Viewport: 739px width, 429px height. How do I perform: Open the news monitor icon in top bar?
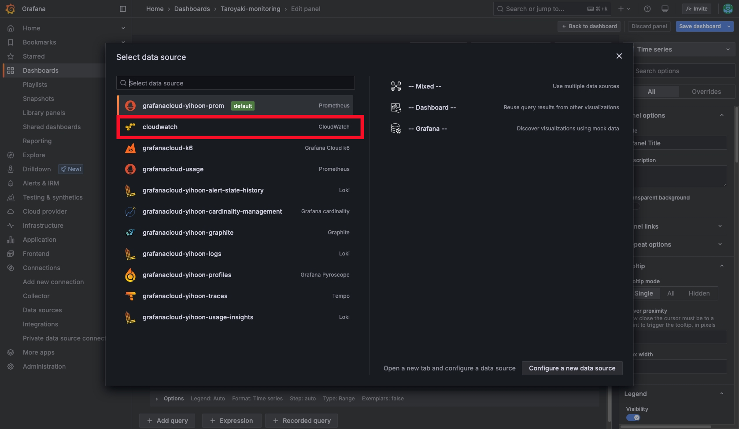[665, 9]
